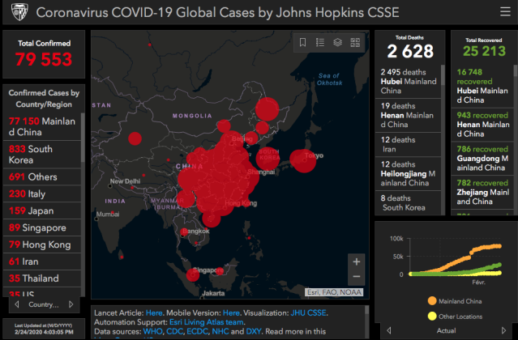Screen dimensions: 518x340
Task: Go to previous Country list tab
Action: (x=17, y=304)
